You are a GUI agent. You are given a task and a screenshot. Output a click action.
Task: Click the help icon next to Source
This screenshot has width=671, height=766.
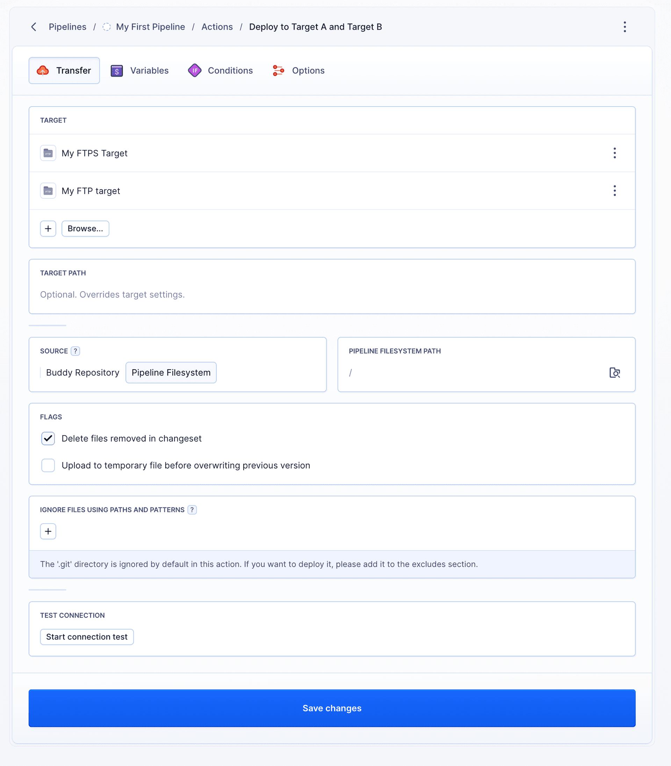(x=75, y=351)
